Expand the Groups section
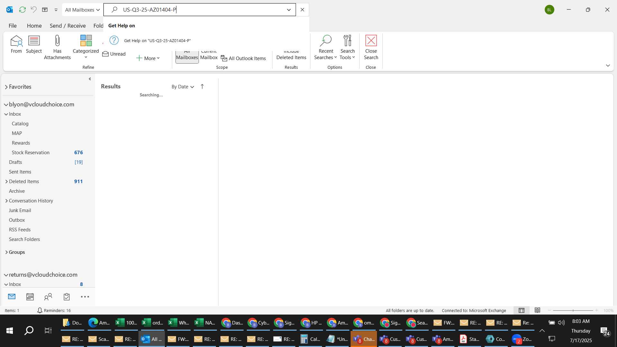The height and width of the screenshot is (347, 617). (x=6, y=252)
